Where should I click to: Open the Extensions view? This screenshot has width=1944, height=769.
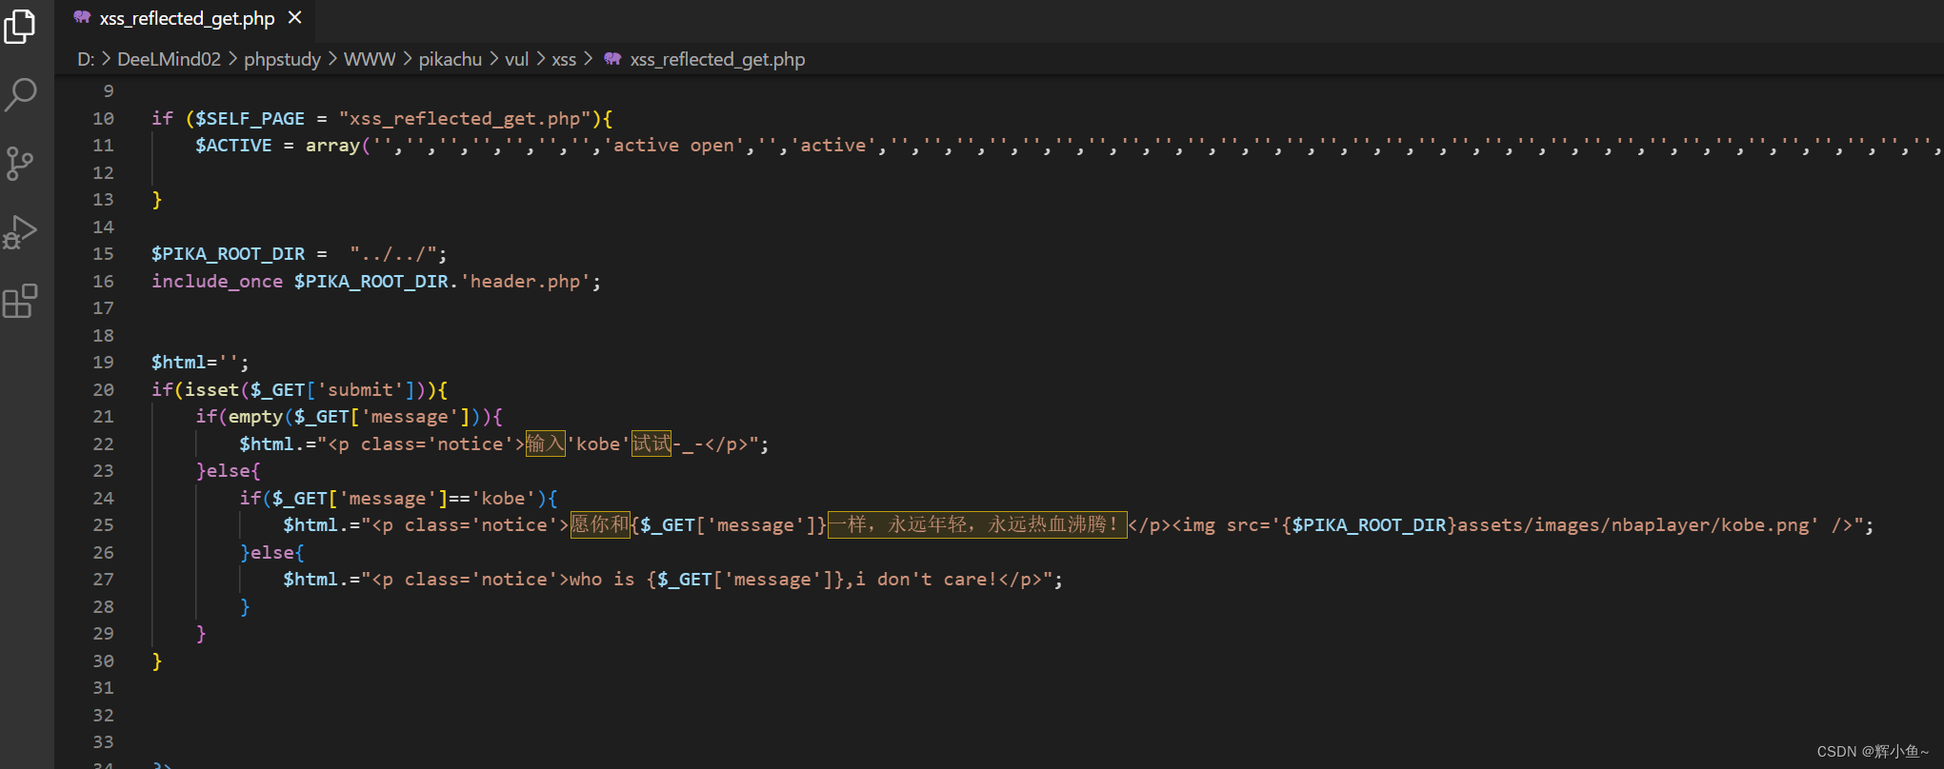click(x=20, y=302)
